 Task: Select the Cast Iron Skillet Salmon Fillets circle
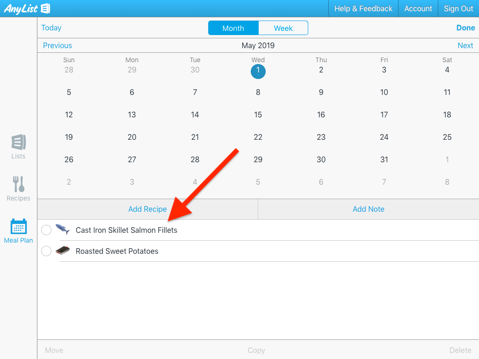click(46, 230)
